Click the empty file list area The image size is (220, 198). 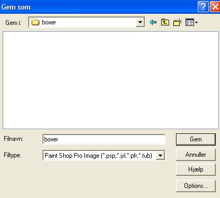[111, 80]
